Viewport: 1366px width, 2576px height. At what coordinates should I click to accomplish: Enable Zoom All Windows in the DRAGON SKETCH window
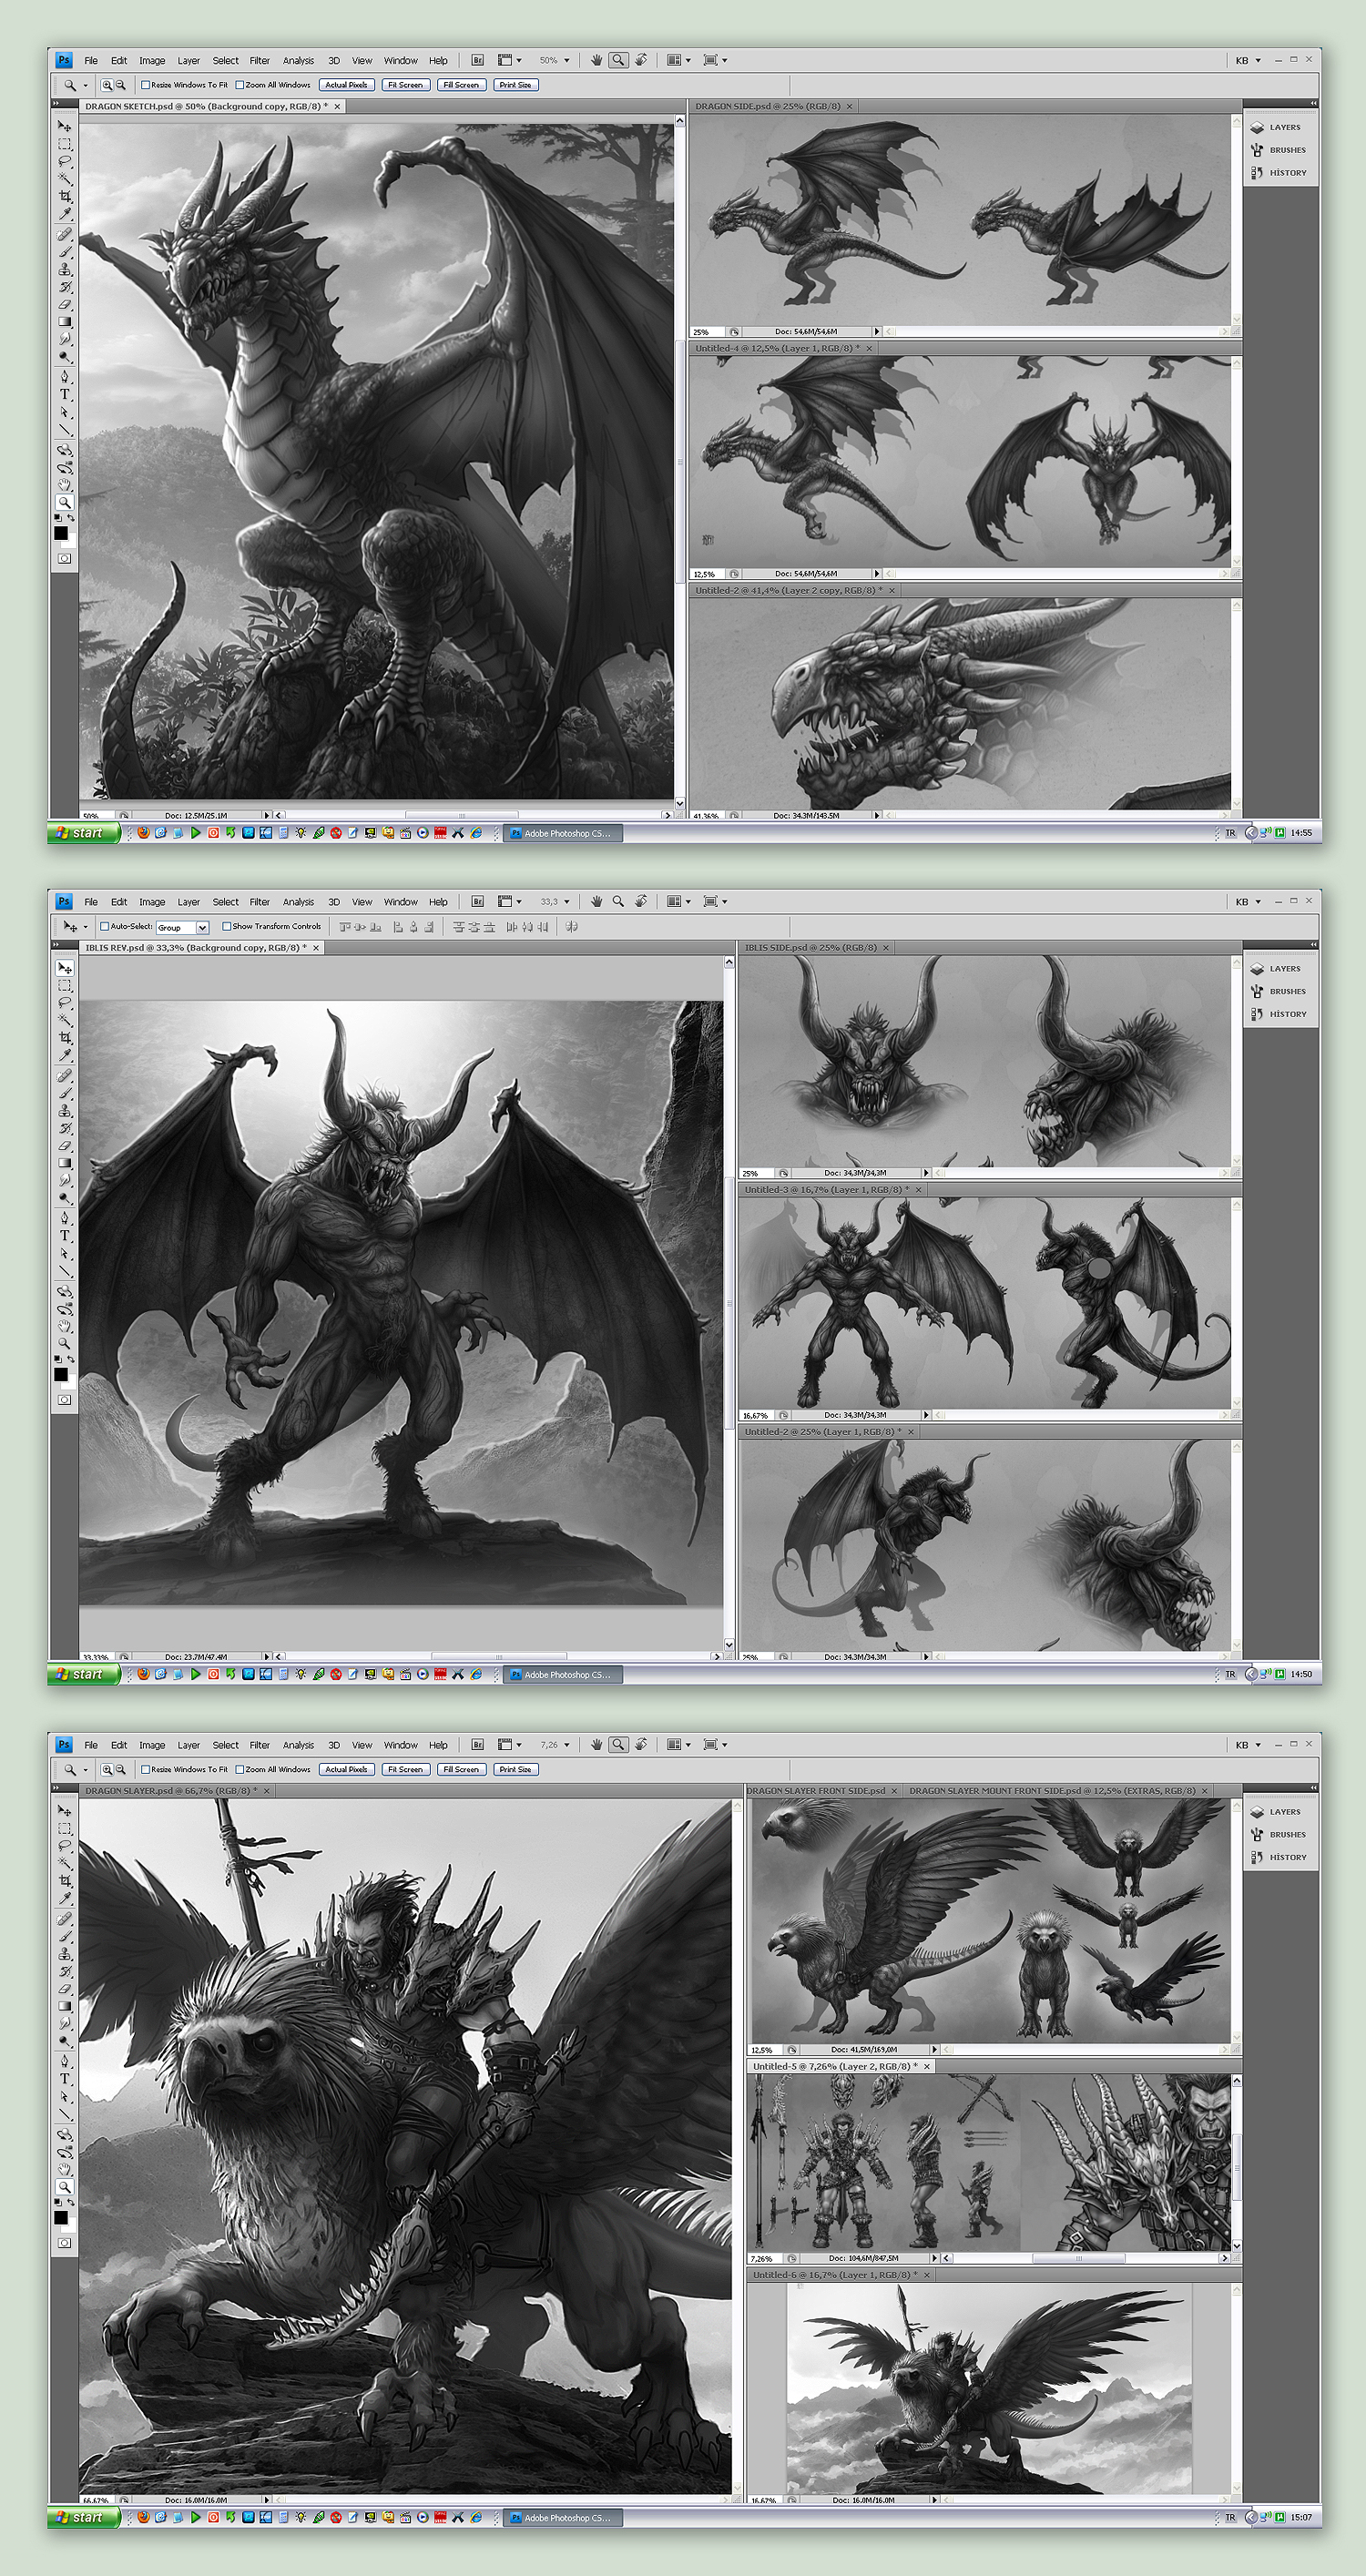(x=240, y=85)
